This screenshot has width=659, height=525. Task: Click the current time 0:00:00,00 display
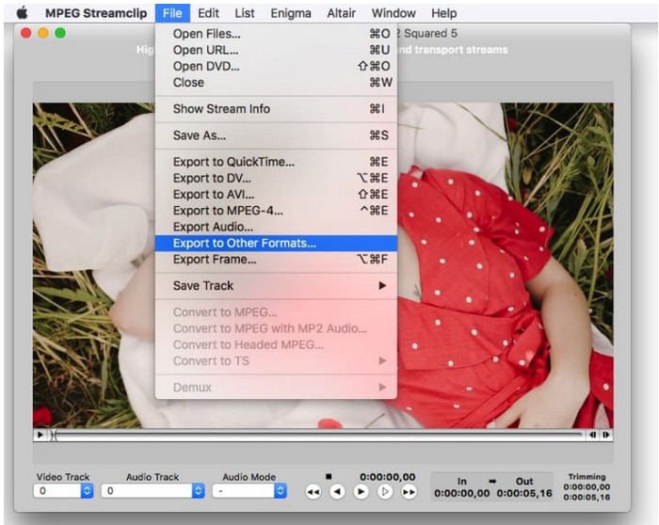click(387, 477)
